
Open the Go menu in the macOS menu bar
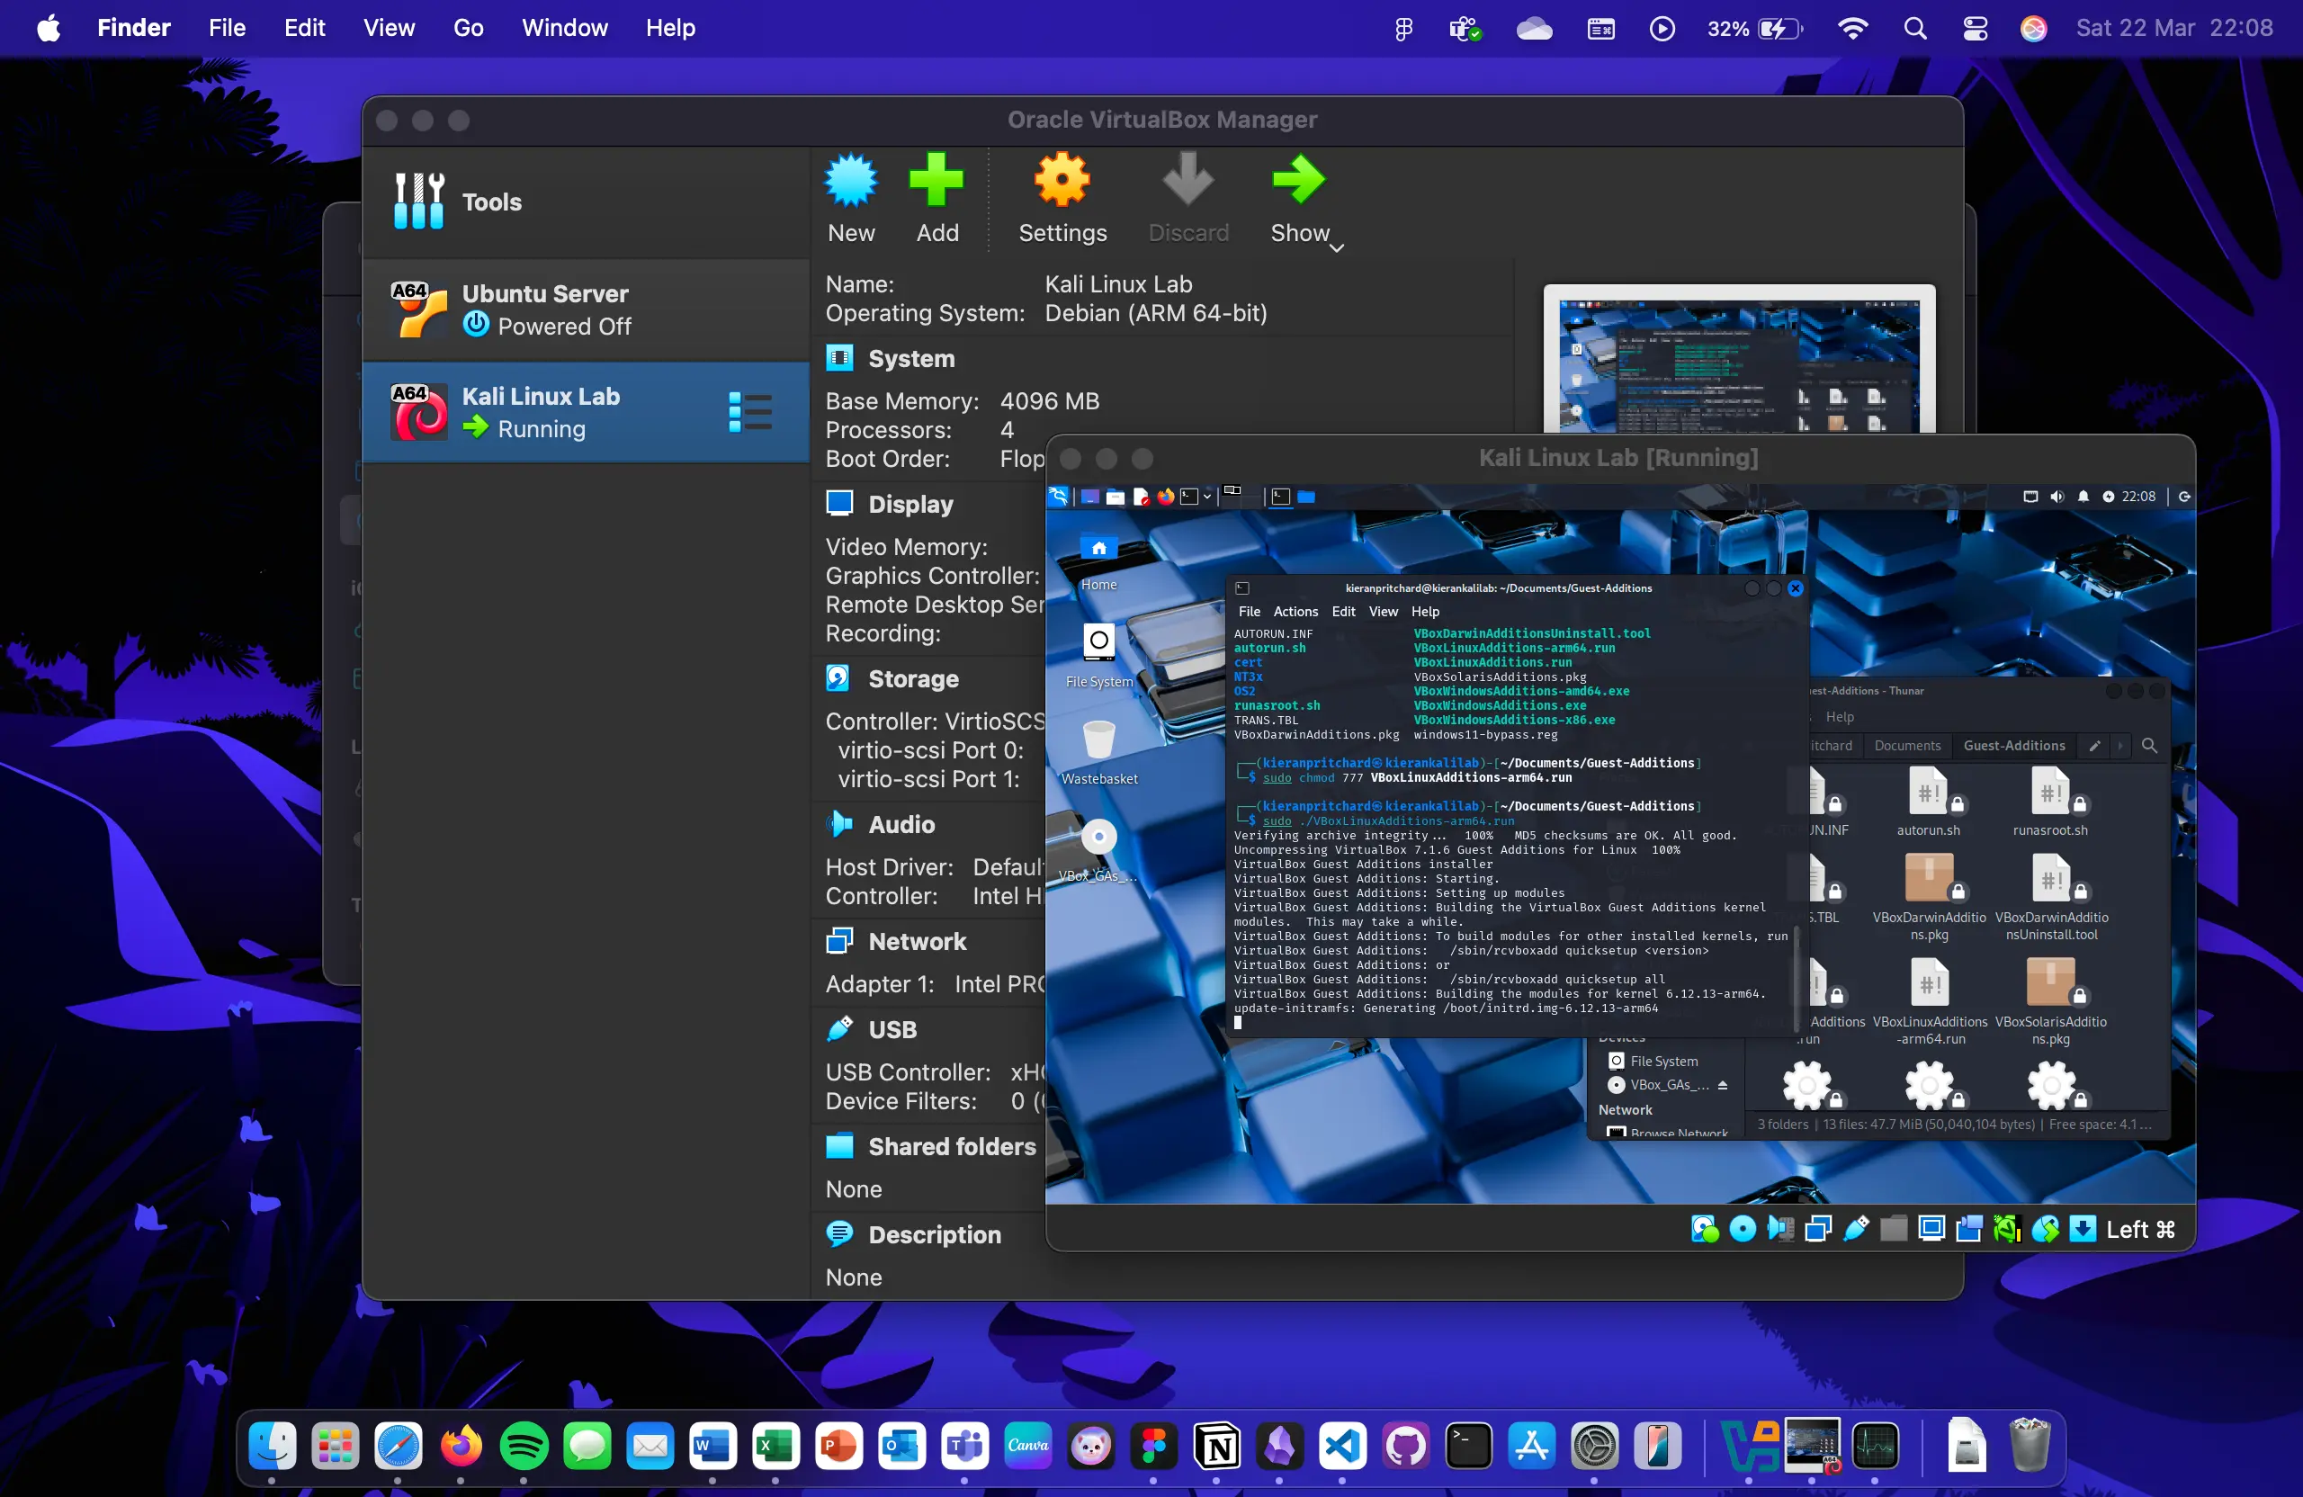pos(466,27)
